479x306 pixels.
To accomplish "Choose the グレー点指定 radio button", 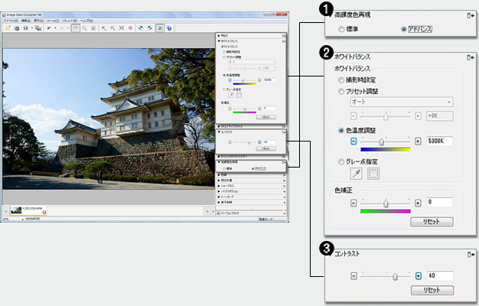I will click(342, 161).
